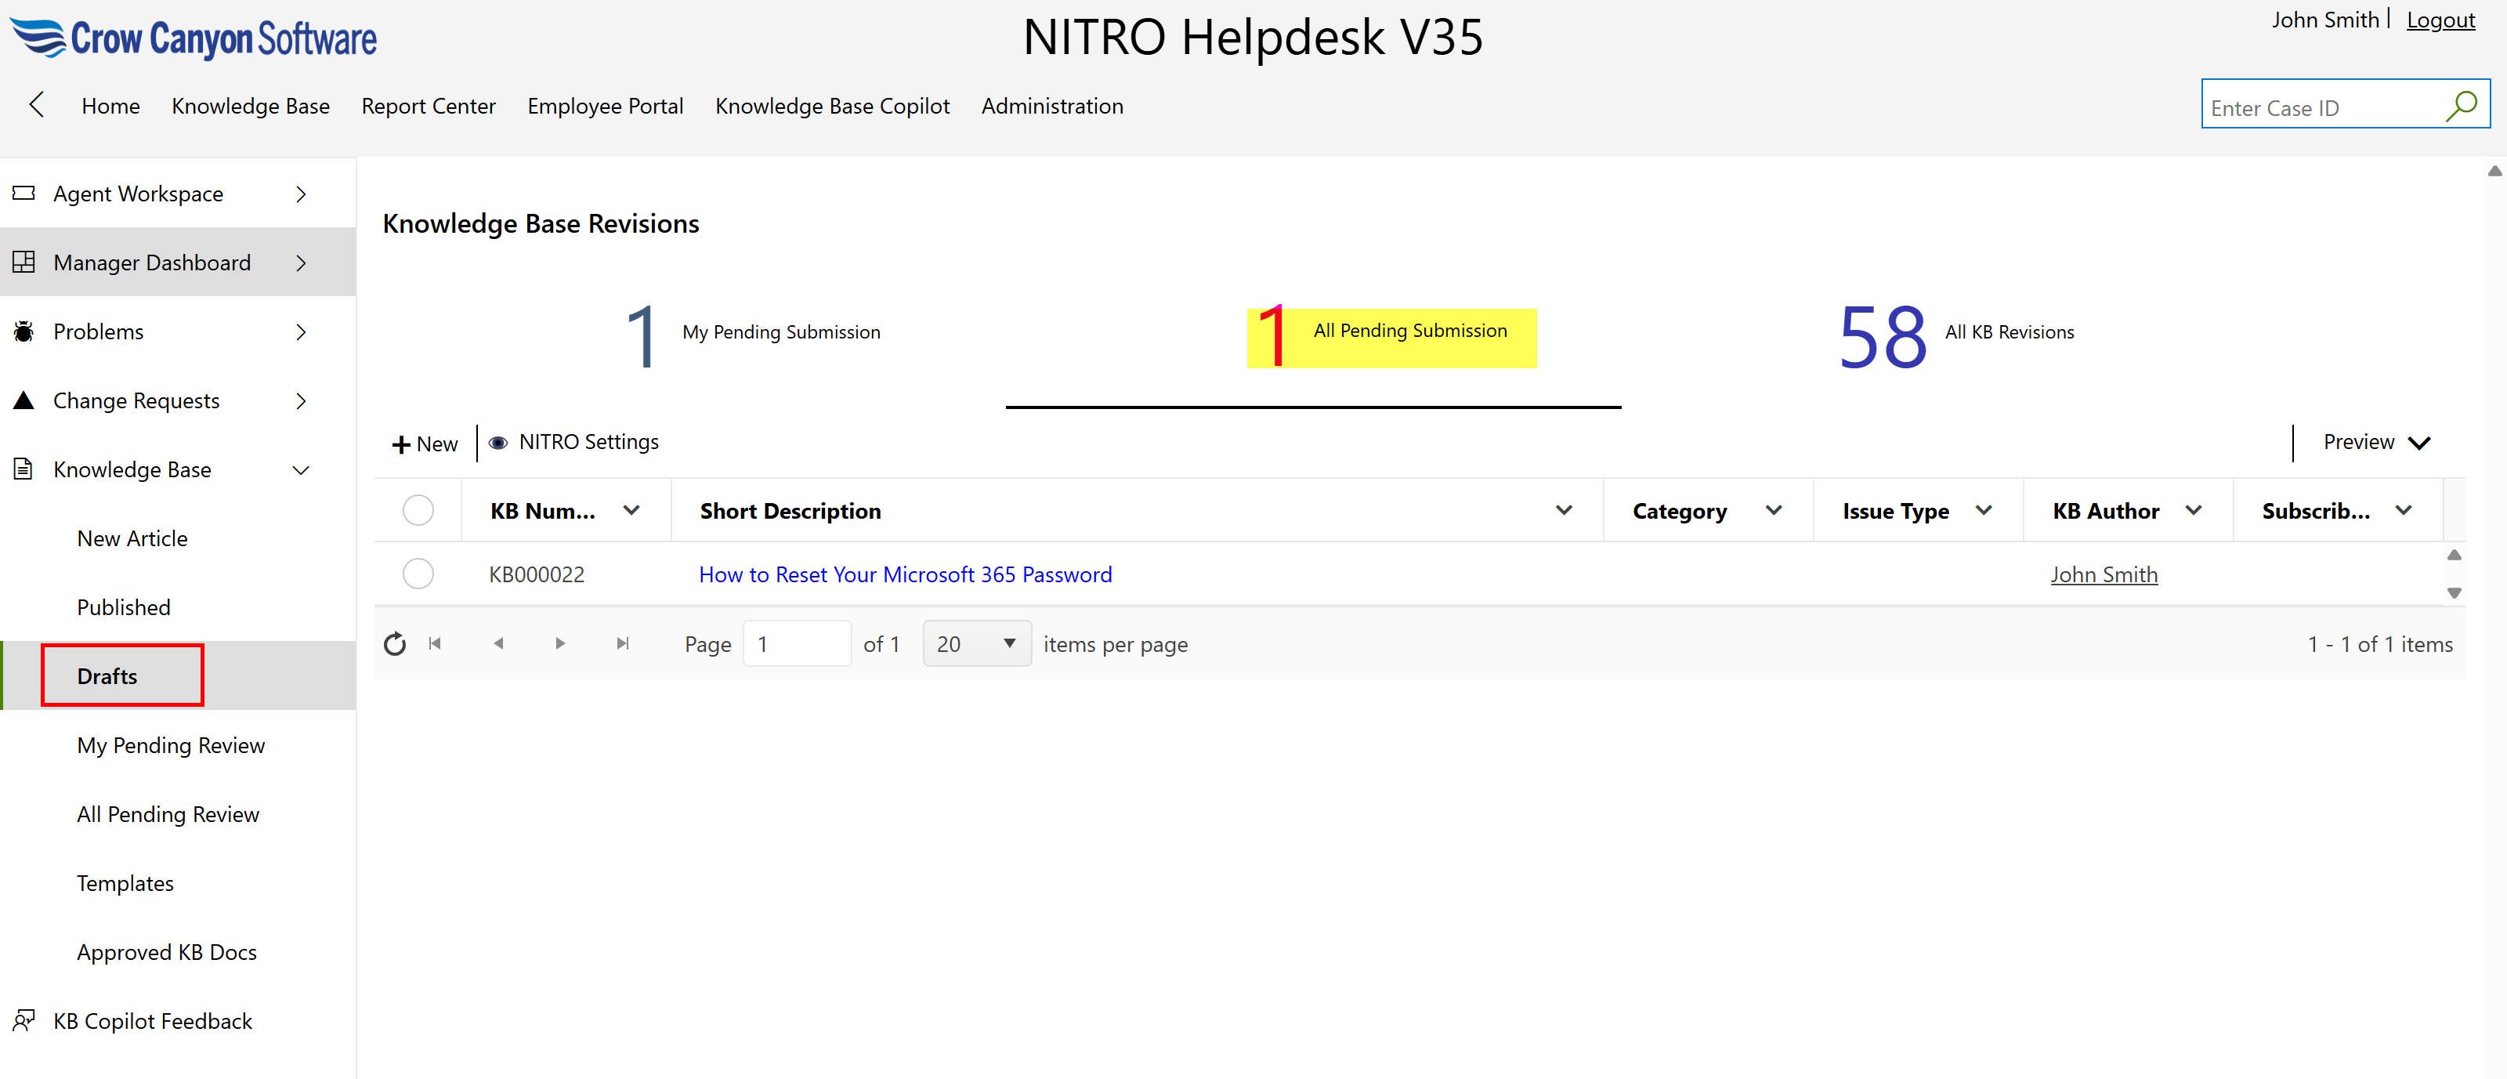Go to last page arrow icon

click(623, 643)
